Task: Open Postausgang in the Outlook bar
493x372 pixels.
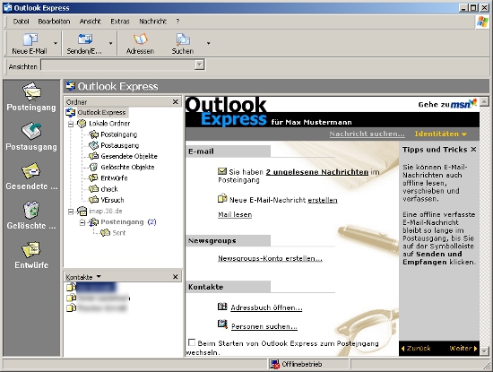Action: pyautogui.click(x=31, y=136)
